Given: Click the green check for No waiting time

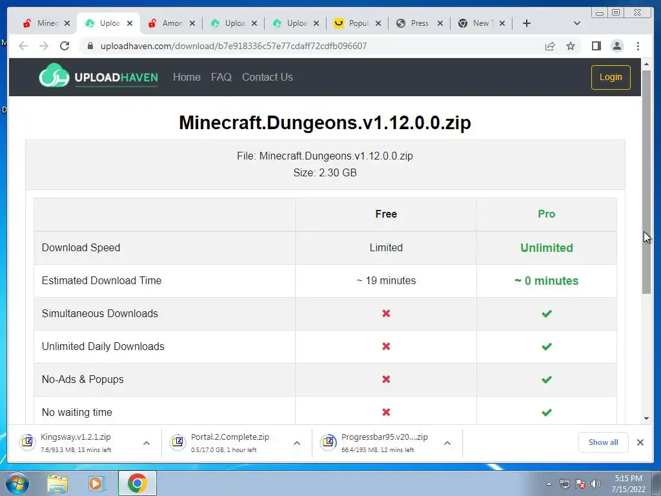Looking at the screenshot, I should pos(546,412).
